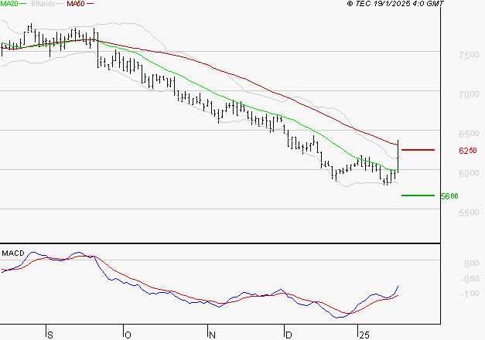Image resolution: width=485 pixels, height=340 pixels.
Task: Click the TEC copyright timestamp text
Action: click(x=395, y=4)
